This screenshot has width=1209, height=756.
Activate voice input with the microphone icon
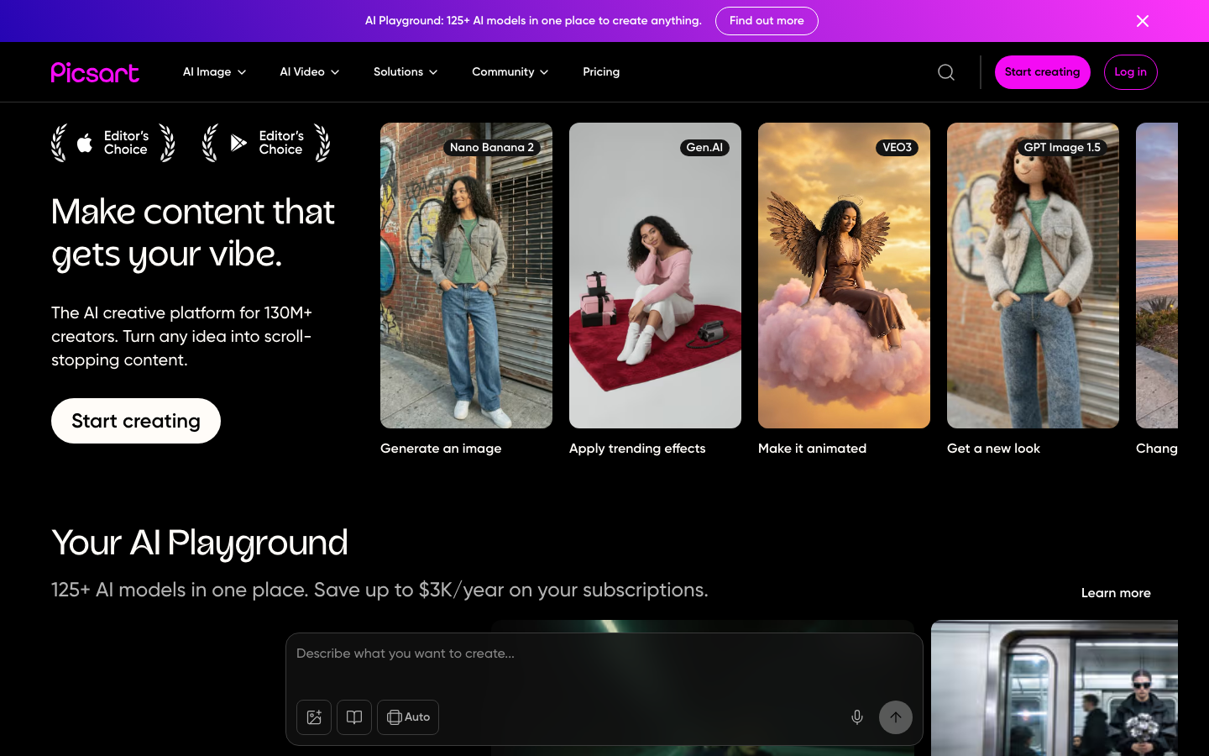(857, 717)
